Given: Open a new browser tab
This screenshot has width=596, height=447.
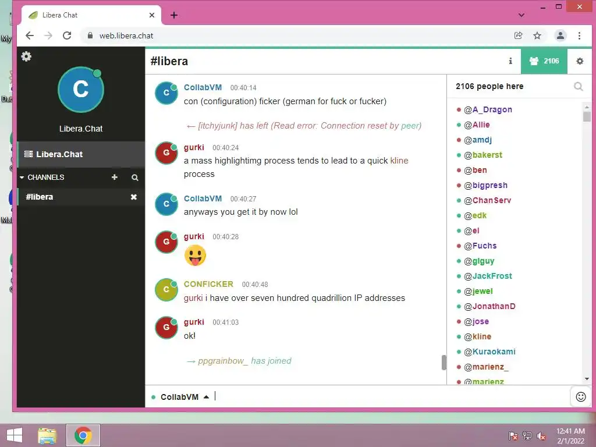Looking at the screenshot, I should coord(174,15).
